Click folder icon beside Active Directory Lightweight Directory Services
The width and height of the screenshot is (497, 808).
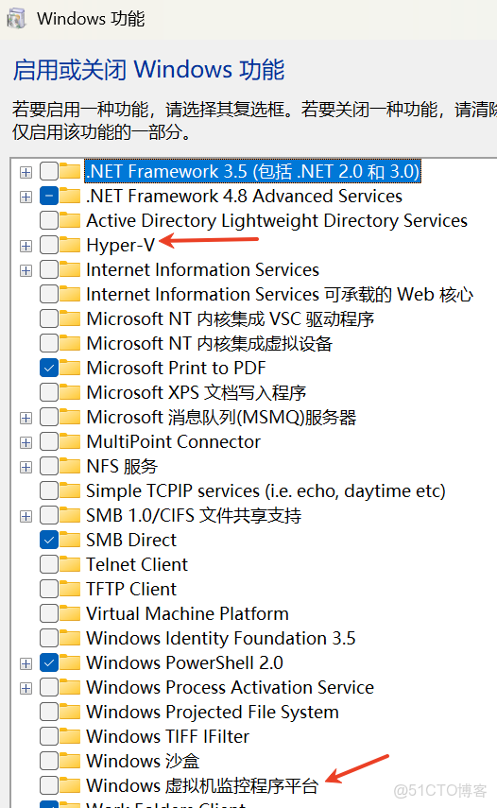coord(70,220)
